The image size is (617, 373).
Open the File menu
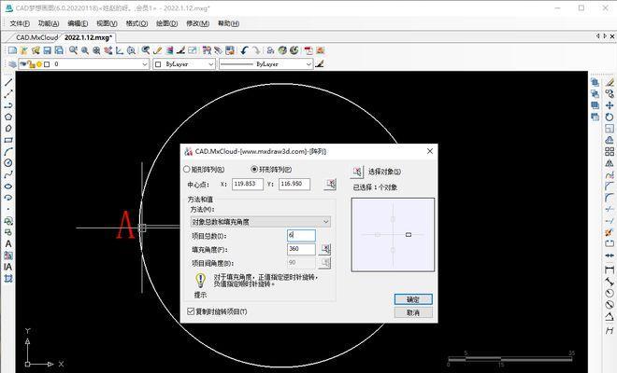pyautogui.click(x=20, y=23)
